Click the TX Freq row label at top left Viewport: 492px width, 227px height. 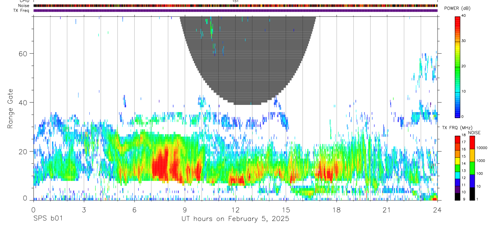[x=21, y=10]
